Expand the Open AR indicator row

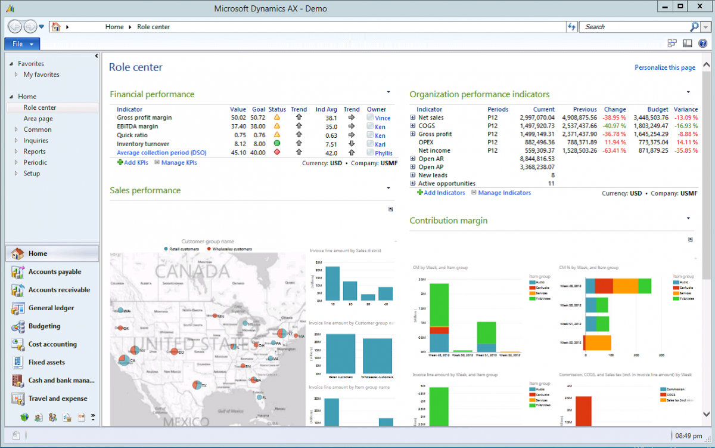(412, 159)
